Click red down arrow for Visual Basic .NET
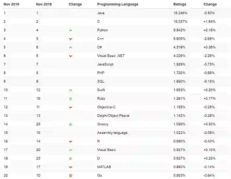Screen dimensions: 231x179 [71, 56]
